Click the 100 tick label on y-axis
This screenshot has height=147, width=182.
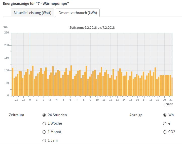point(7,70)
